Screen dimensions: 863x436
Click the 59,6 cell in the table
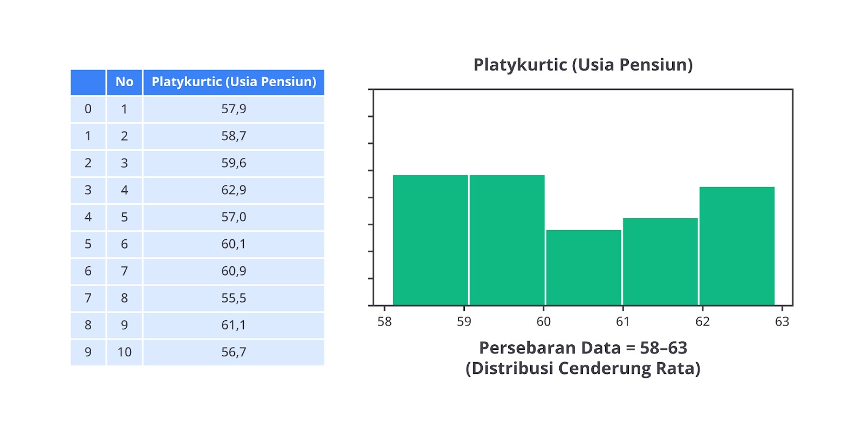click(234, 163)
